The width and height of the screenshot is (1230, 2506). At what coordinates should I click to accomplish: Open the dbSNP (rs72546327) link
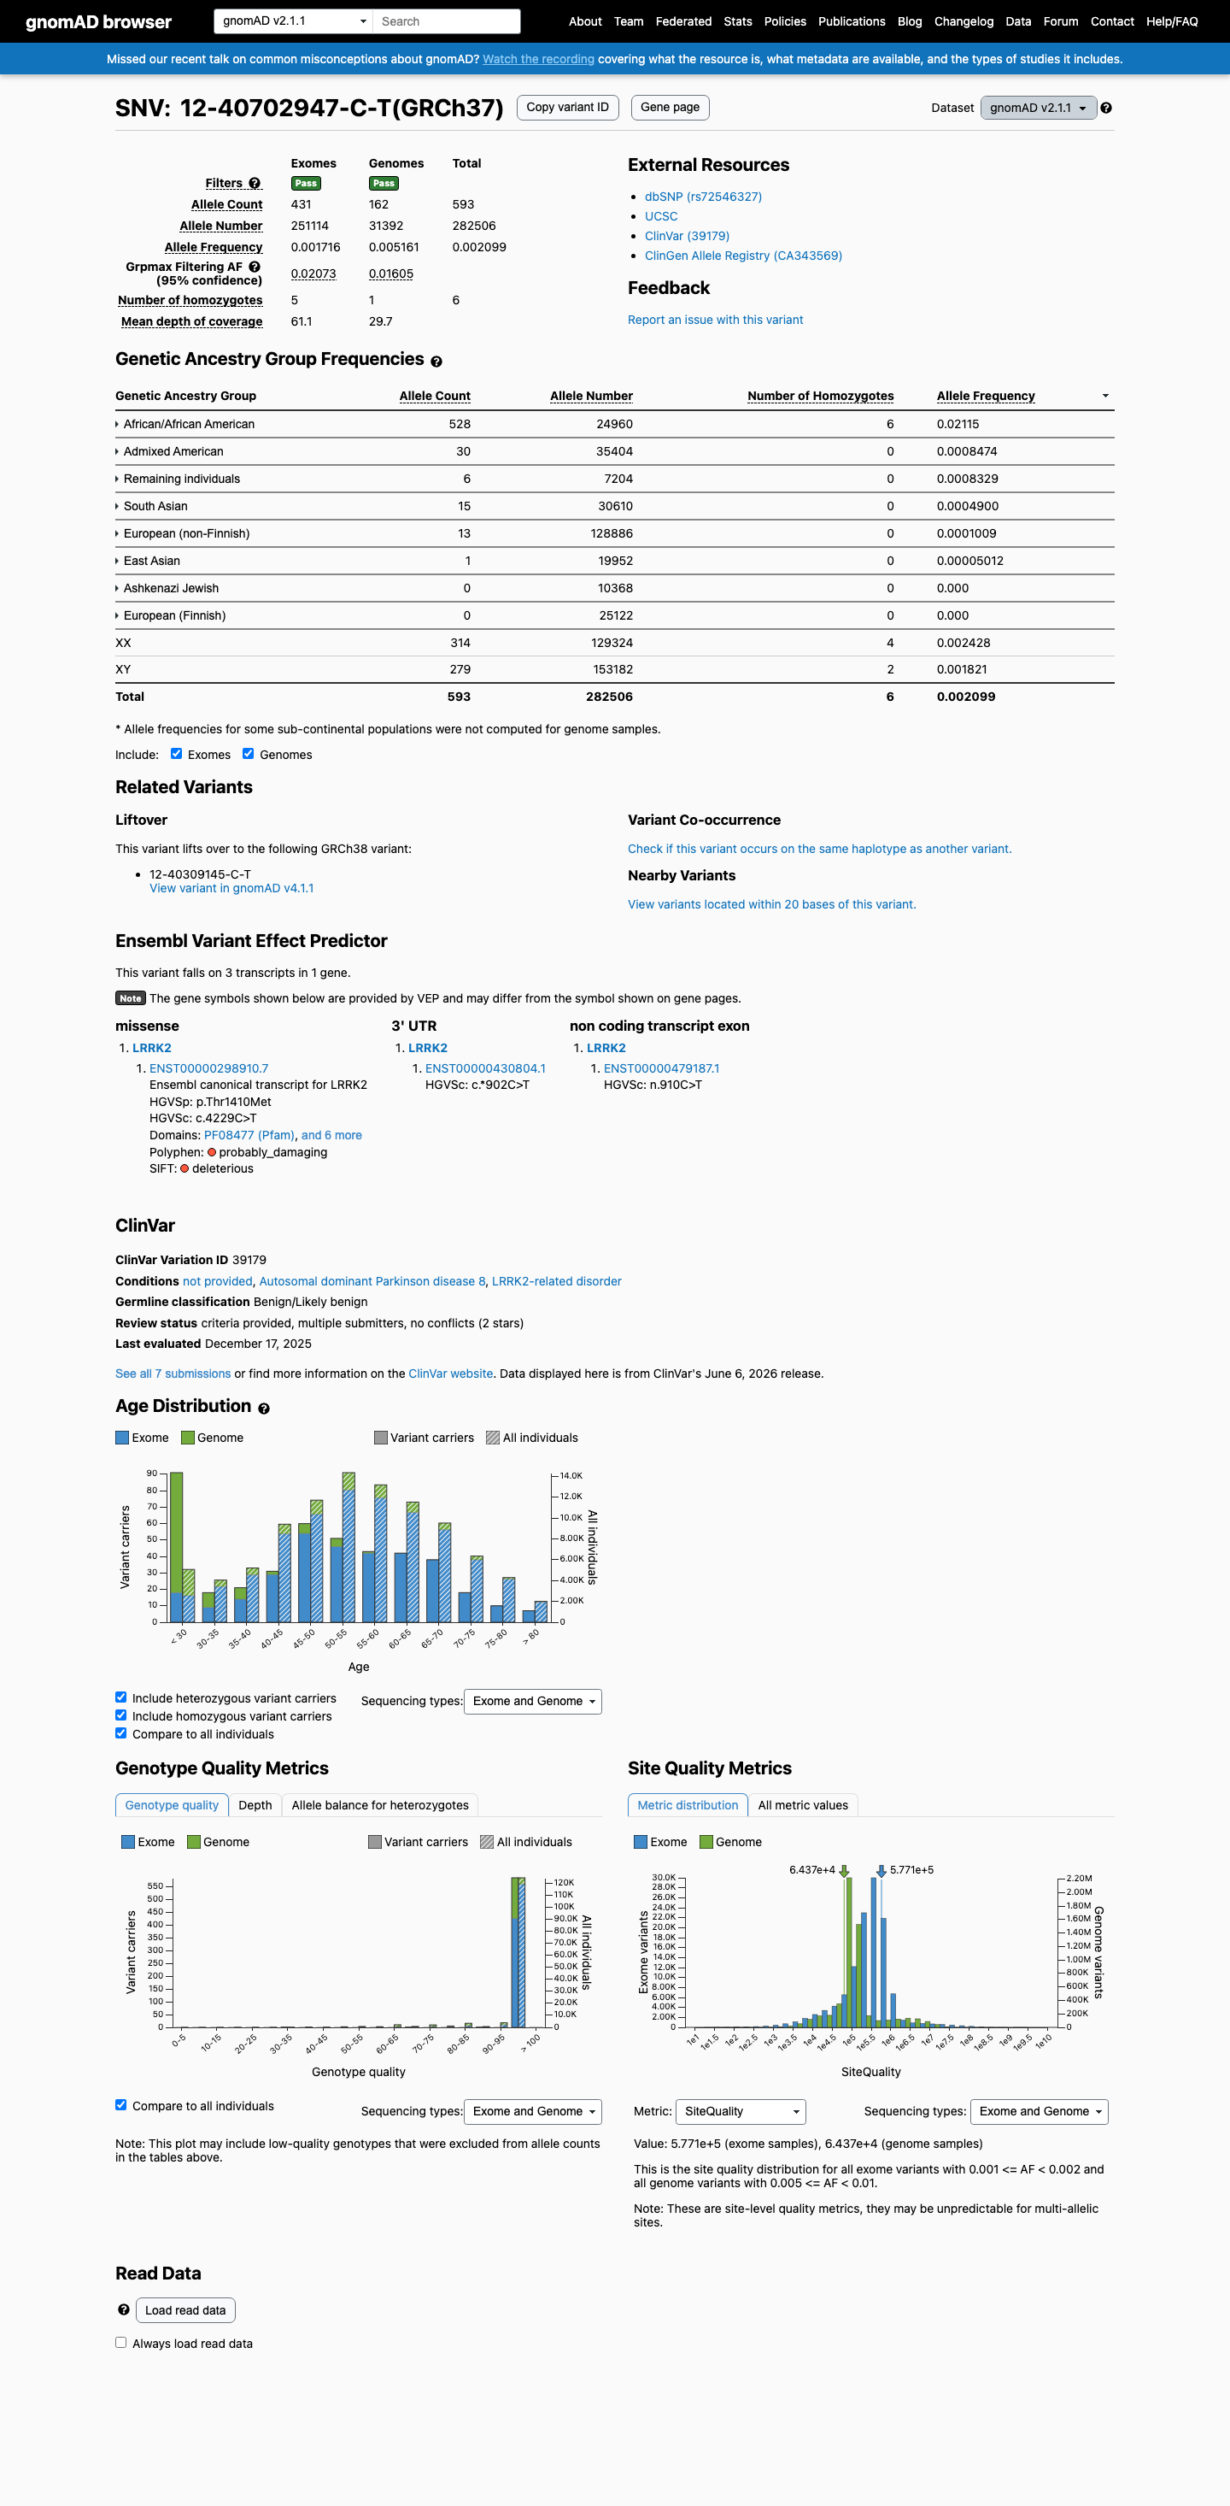coord(703,197)
